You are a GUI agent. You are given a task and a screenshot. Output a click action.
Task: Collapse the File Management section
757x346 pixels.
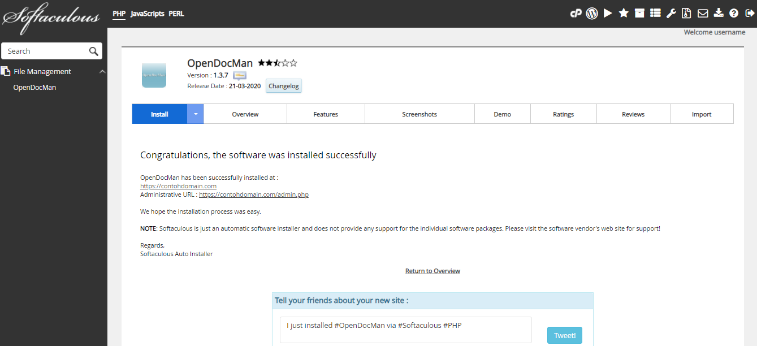point(102,71)
